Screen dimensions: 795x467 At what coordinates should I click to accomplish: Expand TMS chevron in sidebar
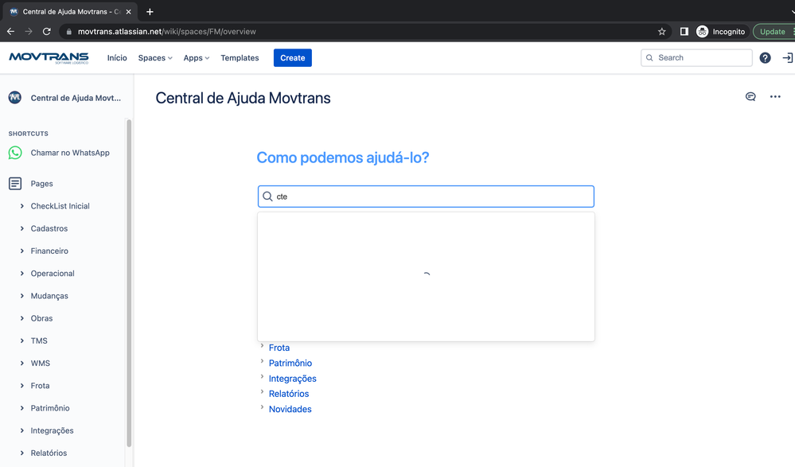[21, 341]
